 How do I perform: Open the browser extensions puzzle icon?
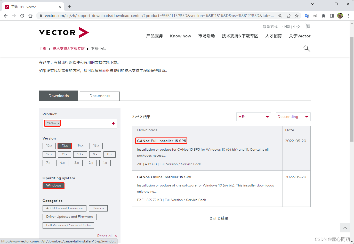pyautogui.click(x=324, y=16)
